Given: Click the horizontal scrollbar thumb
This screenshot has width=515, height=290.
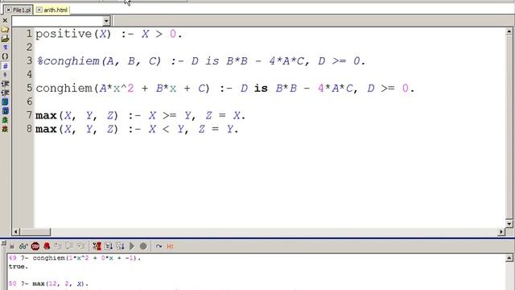Looking at the screenshot, I should [35, 232].
